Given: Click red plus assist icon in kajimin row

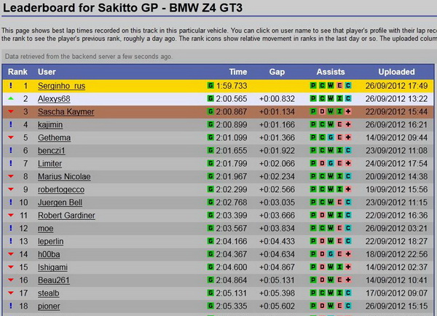Looking at the screenshot, I should [348, 125].
